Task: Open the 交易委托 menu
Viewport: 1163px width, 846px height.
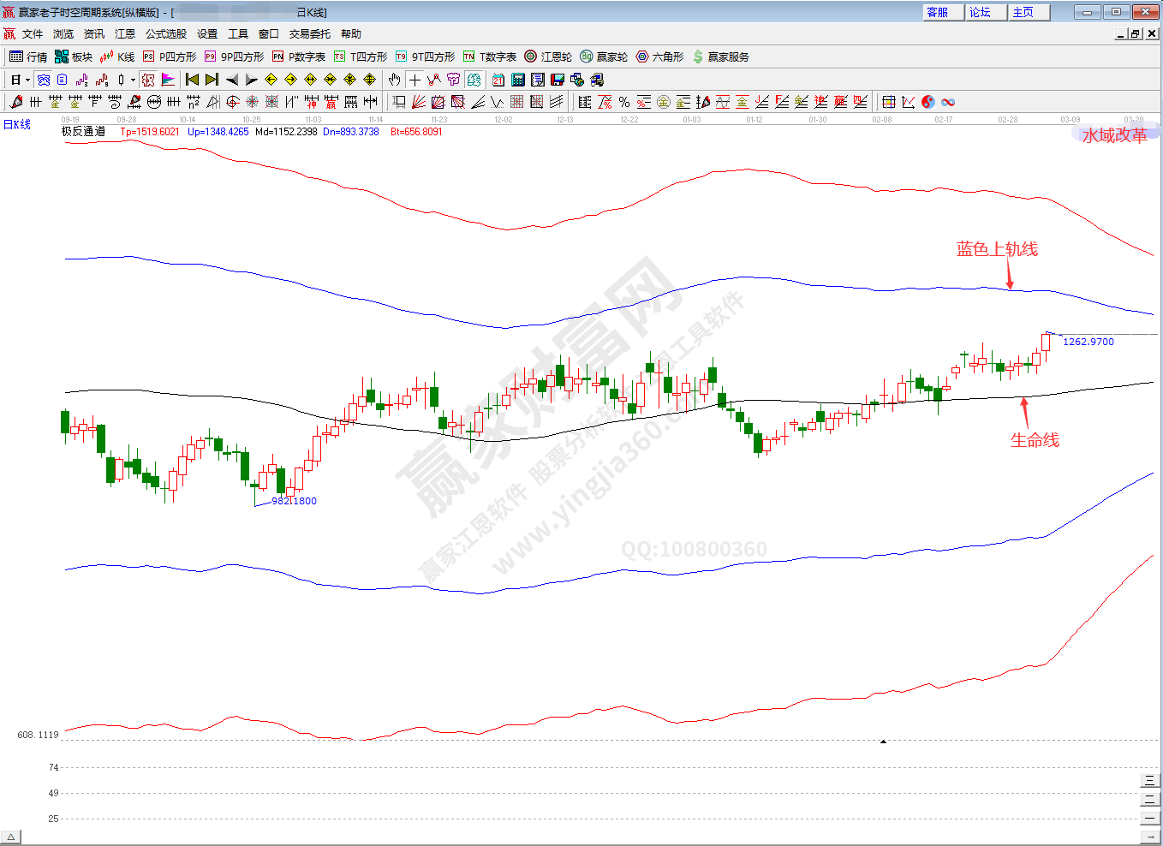Action: pos(309,34)
